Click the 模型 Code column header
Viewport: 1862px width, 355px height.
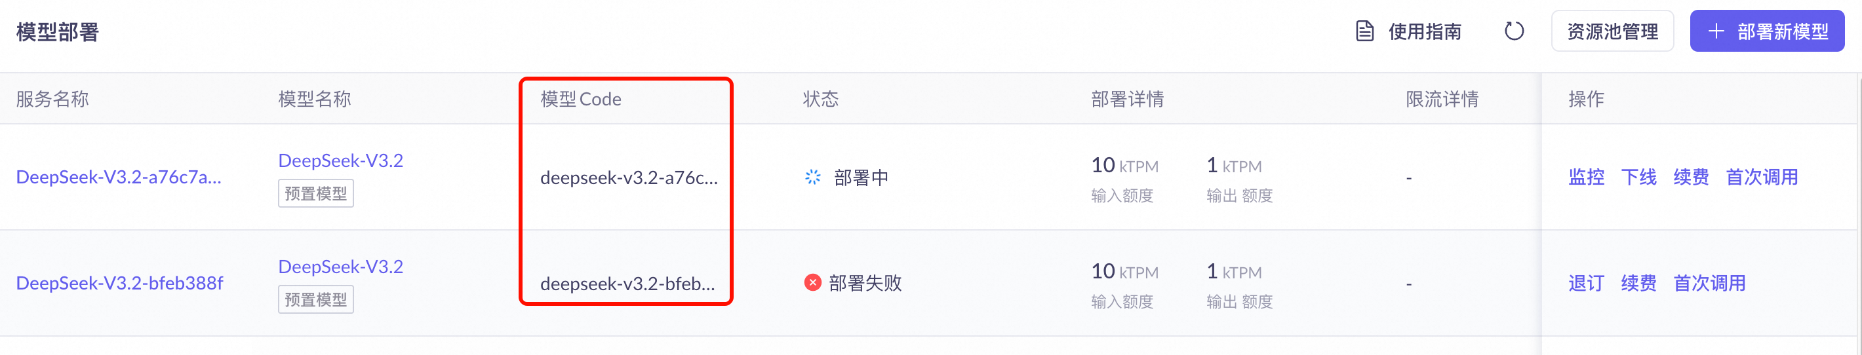click(x=580, y=99)
